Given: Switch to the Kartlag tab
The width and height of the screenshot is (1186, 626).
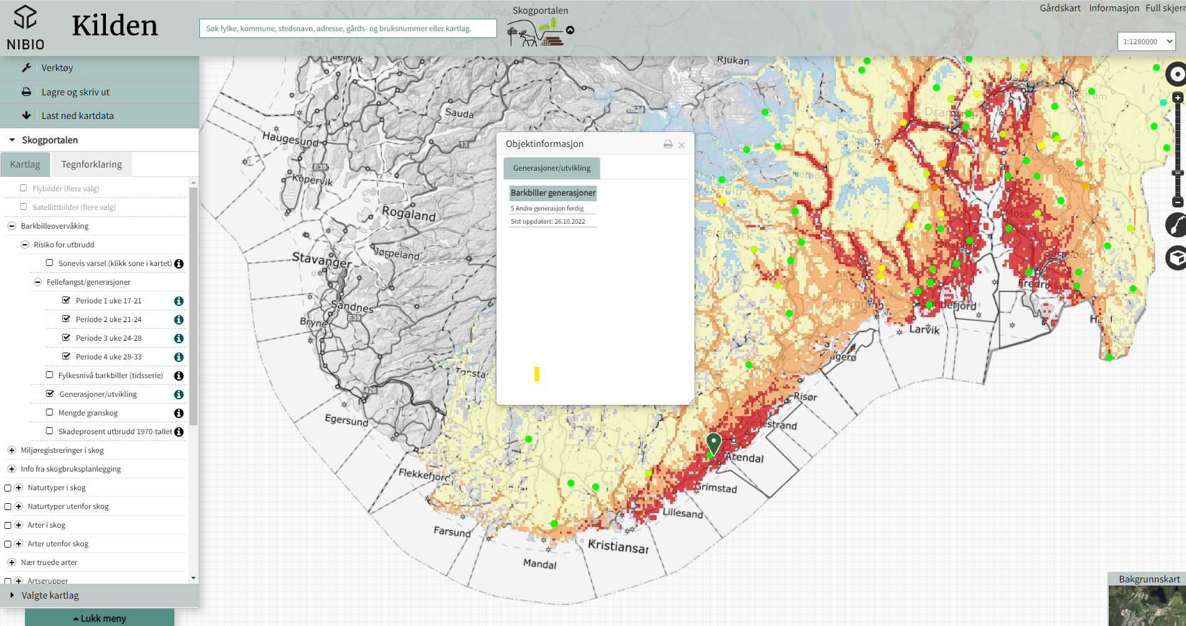Looking at the screenshot, I should [25, 164].
